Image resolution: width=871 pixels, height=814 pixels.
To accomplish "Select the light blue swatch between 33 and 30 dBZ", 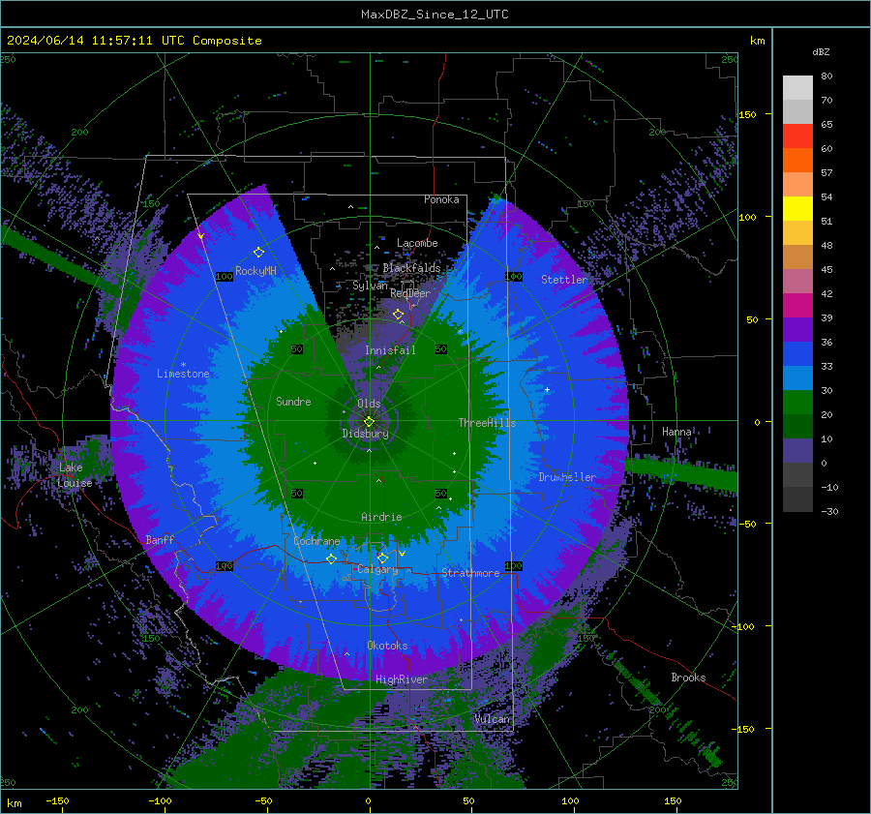I will [797, 378].
